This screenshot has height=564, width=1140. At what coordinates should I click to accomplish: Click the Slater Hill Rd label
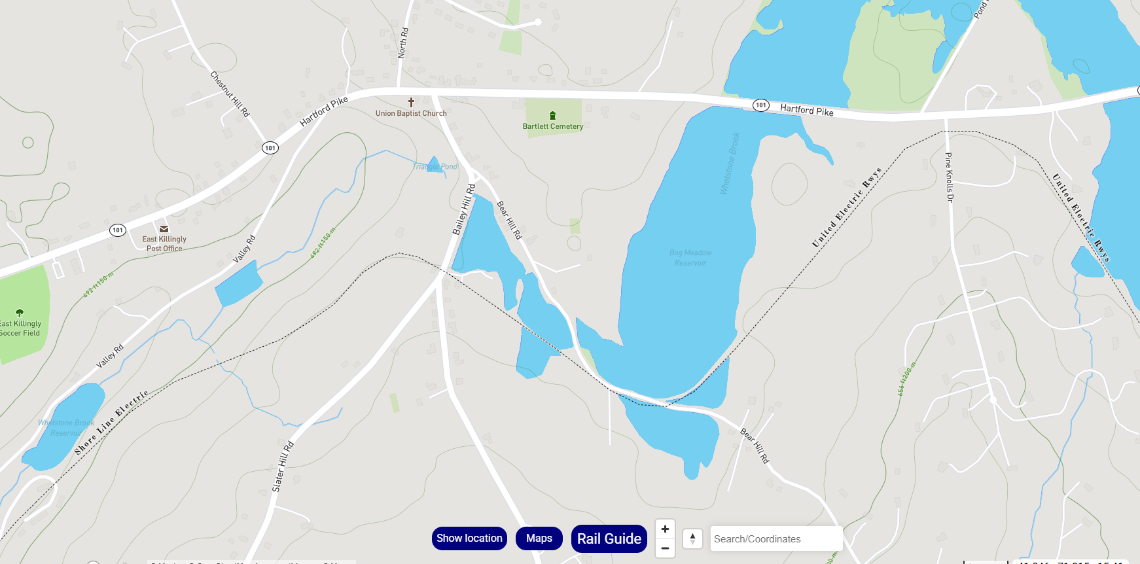click(283, 467)
